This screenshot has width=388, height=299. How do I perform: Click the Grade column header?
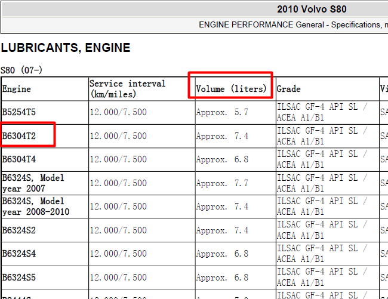tap(288, 89)
